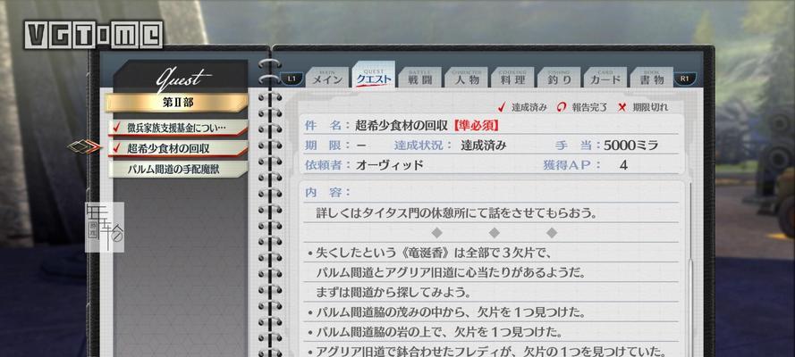Click the 達成済み legend label
The width and height of the screenshot is (795, 357).
529,107
